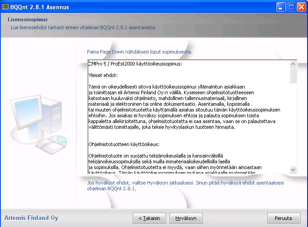Image resolution: width=308 pixels, height=227 pixels.
Task: Click the computer and CD illustration
Action: [x=39, y=124]
